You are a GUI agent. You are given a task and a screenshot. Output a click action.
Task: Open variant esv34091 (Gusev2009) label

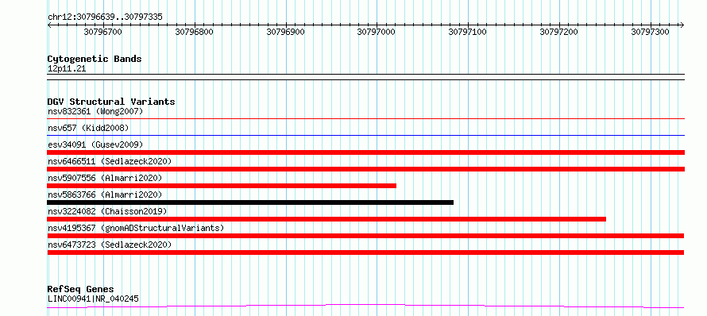(95, 145)
